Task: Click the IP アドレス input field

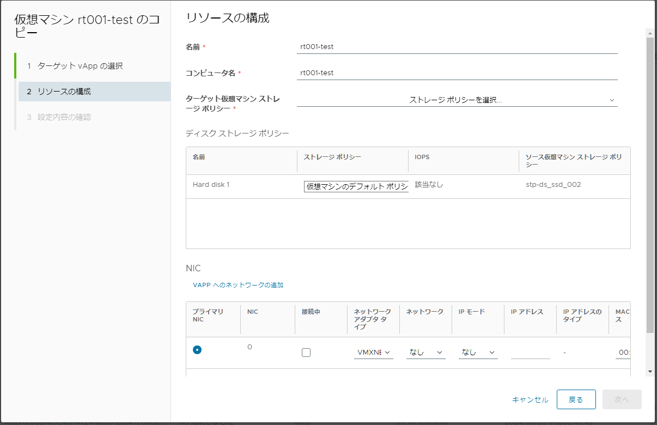Action: tap(531, 353)
